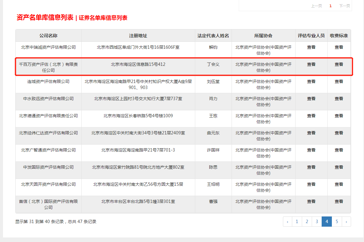The width and height of the screenshot is (364, 242).
Task: View 收费标准 for 首信（北京）国际资产评估
Action: 339,201
